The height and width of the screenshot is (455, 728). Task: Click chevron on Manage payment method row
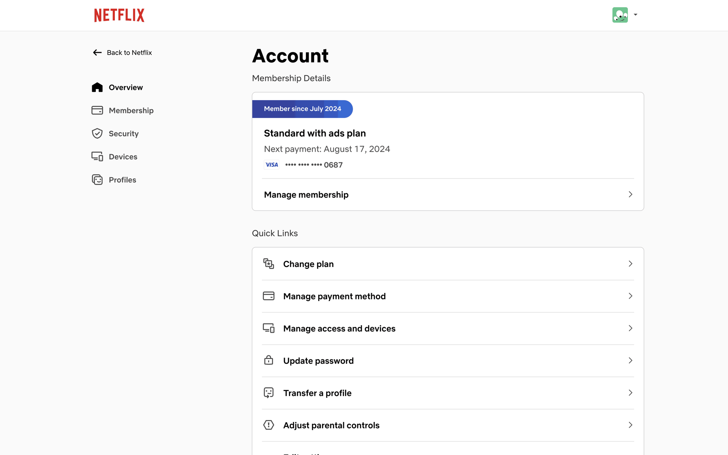630,296
